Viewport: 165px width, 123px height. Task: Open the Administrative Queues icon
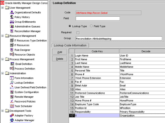12,27
